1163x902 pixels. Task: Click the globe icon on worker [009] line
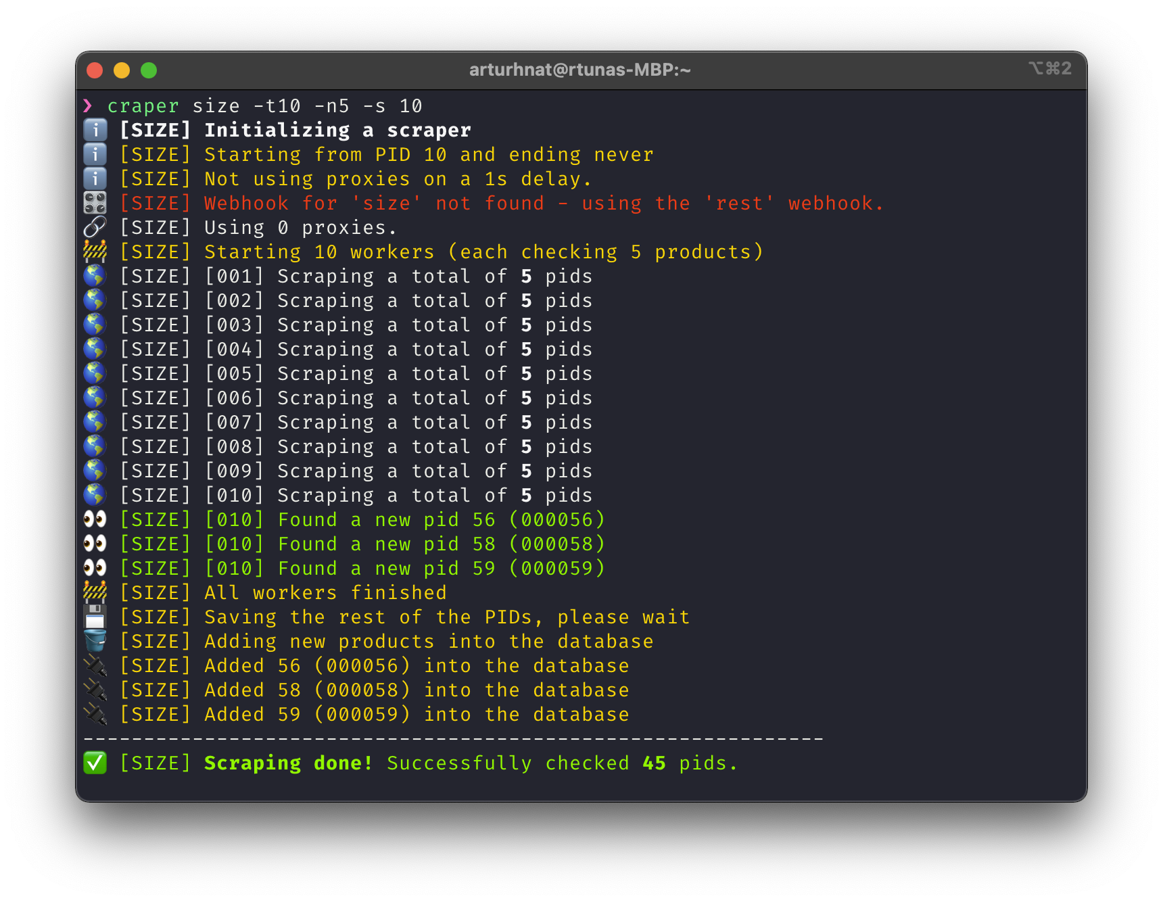click(x=95, y=471)
